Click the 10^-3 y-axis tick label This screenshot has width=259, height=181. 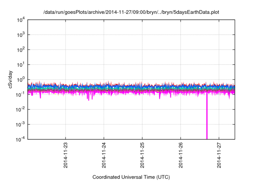point(21,124)
